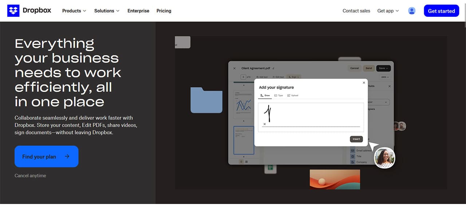
Task: Click the Client Agreement.pdf file name
Action: tap(256, 68)
